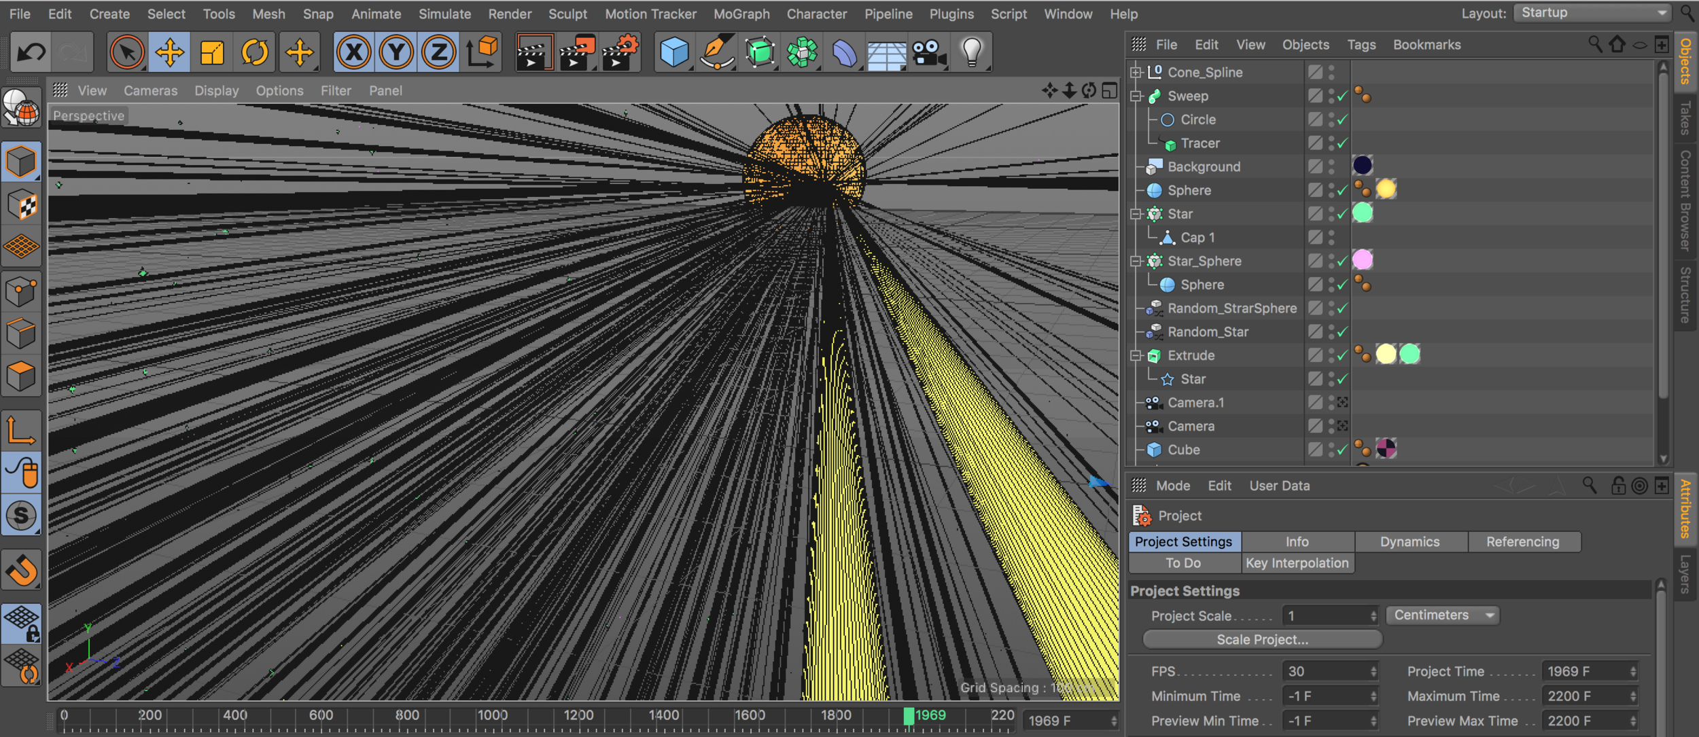Click the Bend deformer icon
This screenshot has width=1699, height=737.
point(845,52)
